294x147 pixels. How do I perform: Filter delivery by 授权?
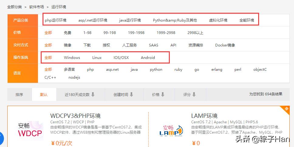pyautogui.click(x=106, y=45)
